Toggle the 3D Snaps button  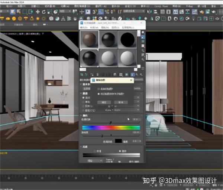tap(94, 12)
